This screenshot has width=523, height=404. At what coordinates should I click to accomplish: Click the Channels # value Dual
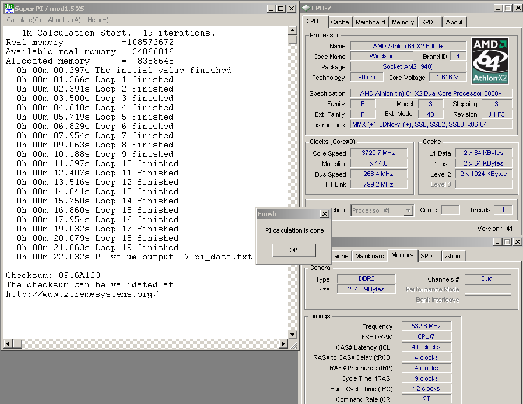[x=487, y=279]
